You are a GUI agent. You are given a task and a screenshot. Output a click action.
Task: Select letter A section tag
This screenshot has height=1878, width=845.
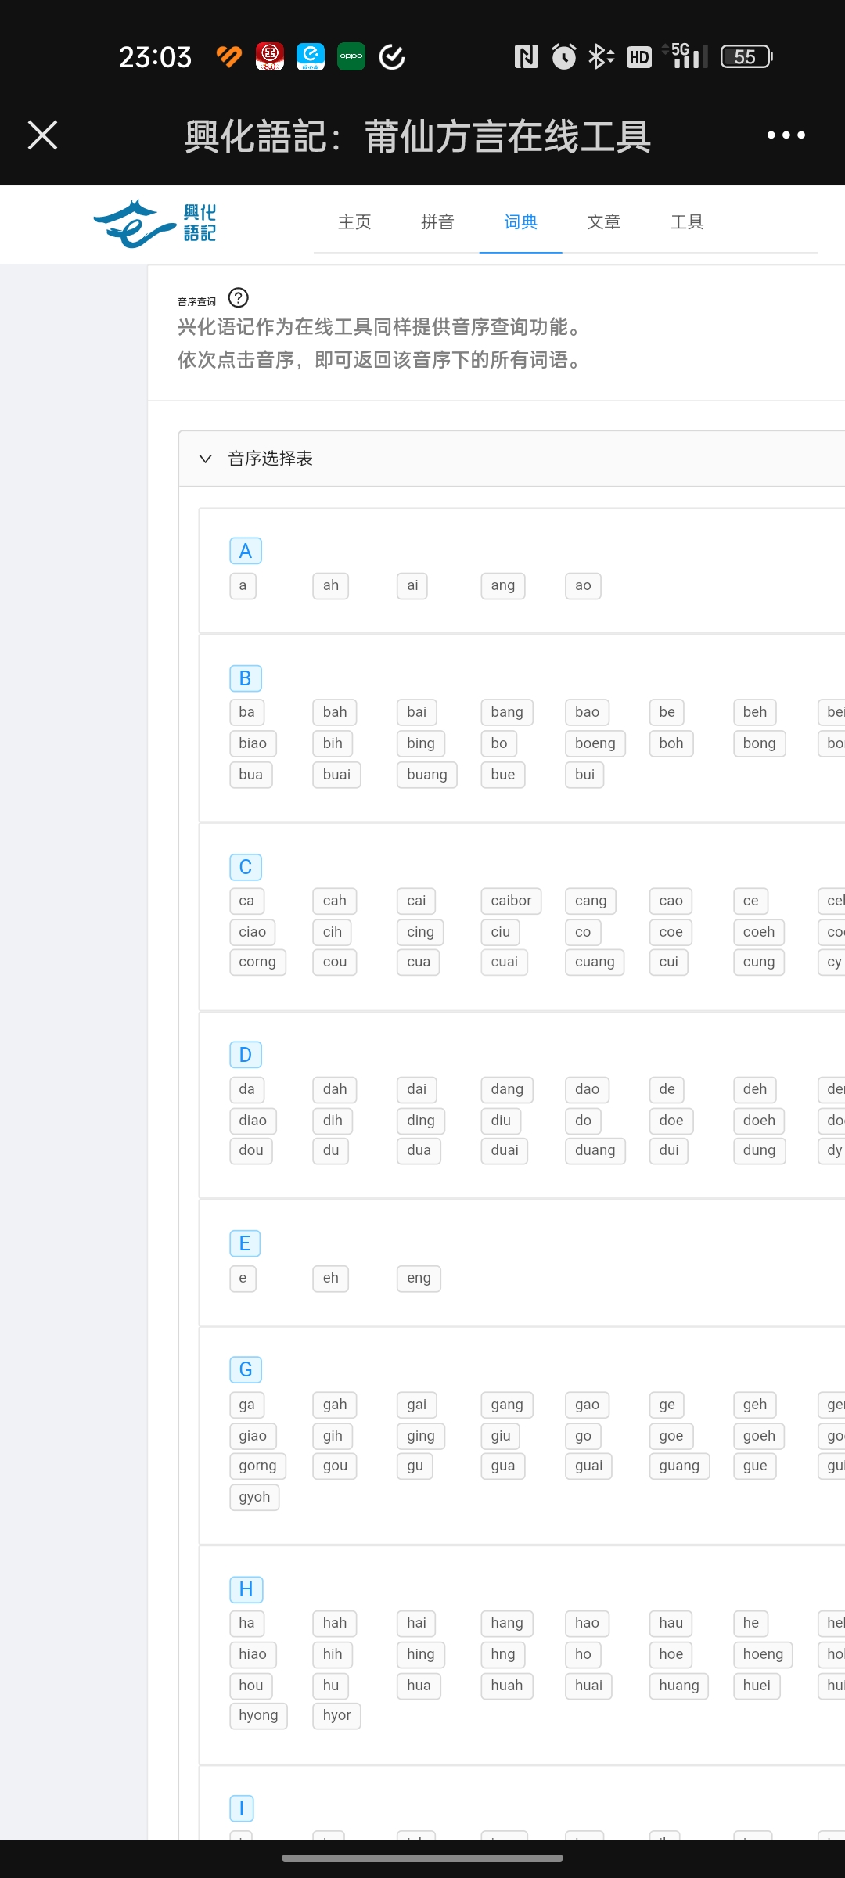[x=246, y=551]
